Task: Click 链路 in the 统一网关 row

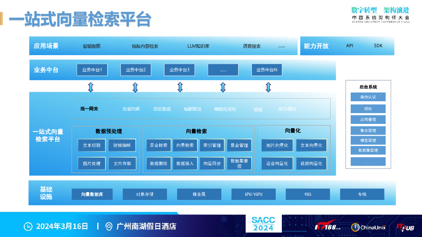Action: (x=258, y=109)
